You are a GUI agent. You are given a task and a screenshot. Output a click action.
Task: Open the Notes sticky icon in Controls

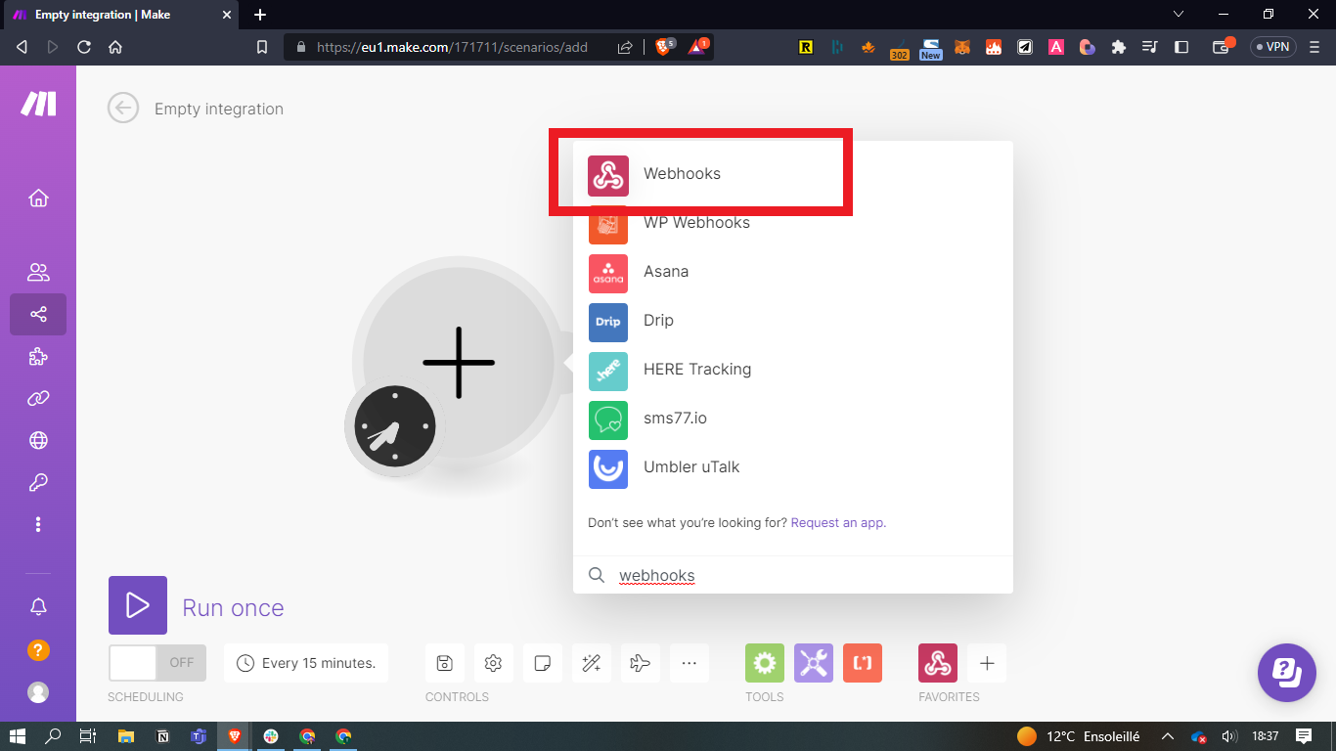(x=542, y=663)
